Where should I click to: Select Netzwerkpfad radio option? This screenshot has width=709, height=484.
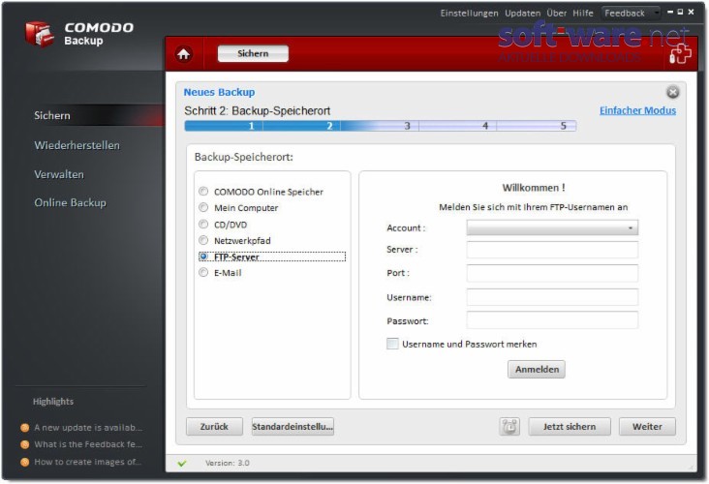(x=203, y=240)
